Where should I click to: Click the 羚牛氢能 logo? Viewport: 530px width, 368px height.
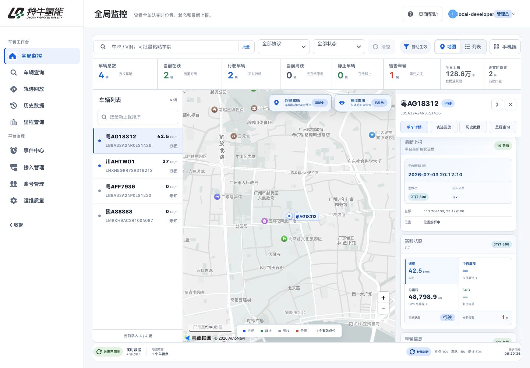click(x=35, y=13)
